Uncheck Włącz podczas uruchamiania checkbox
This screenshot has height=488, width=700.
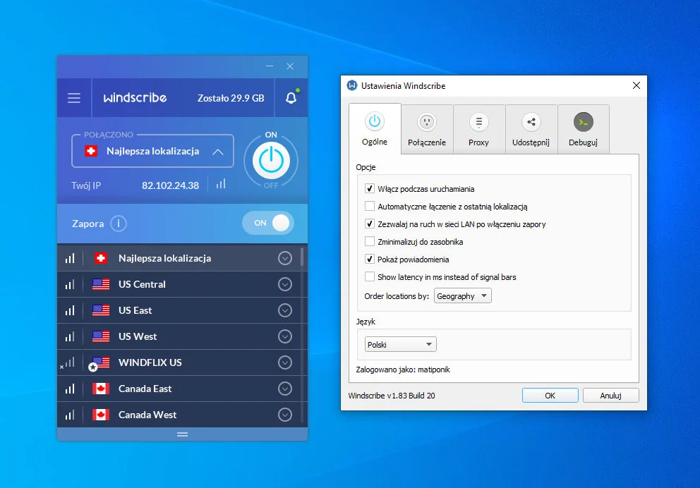click(x=370, y=189)
